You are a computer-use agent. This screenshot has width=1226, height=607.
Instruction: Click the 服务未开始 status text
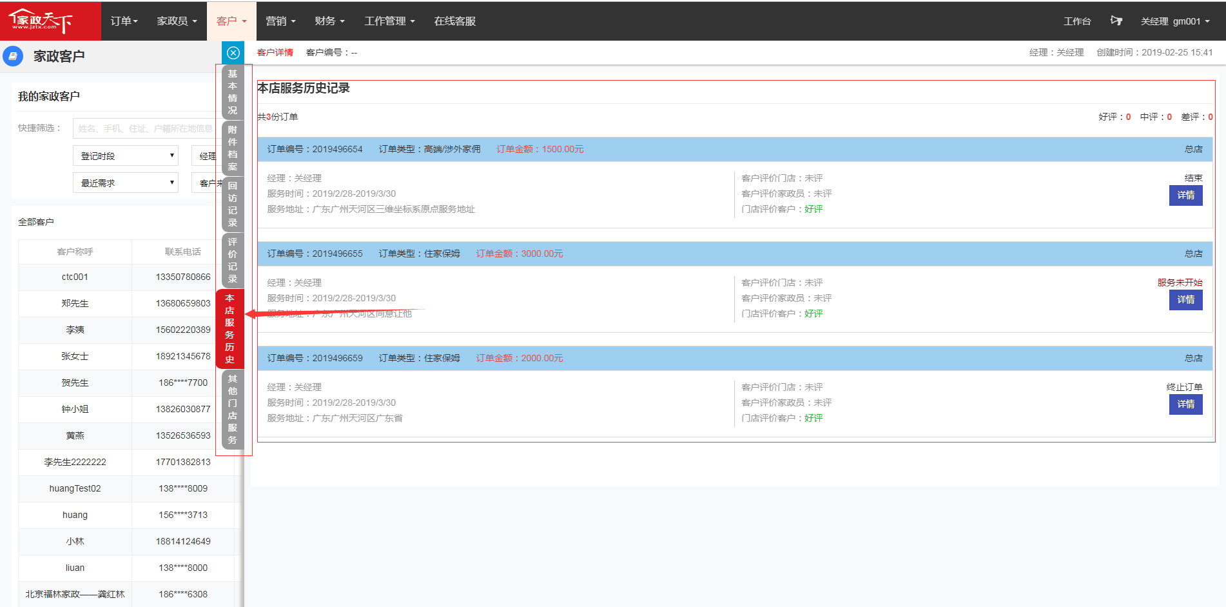tap(1180, 283)
